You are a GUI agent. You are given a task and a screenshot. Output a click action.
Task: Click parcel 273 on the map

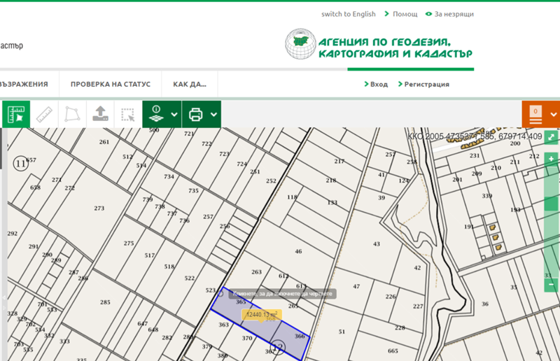(99, 208)
